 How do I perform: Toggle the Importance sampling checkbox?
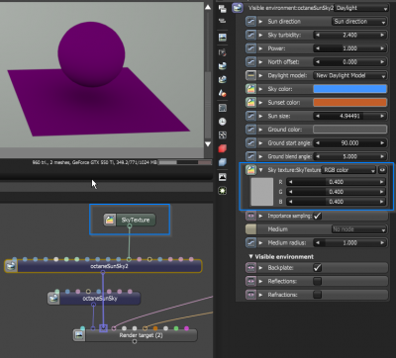(x=317, y=216)
